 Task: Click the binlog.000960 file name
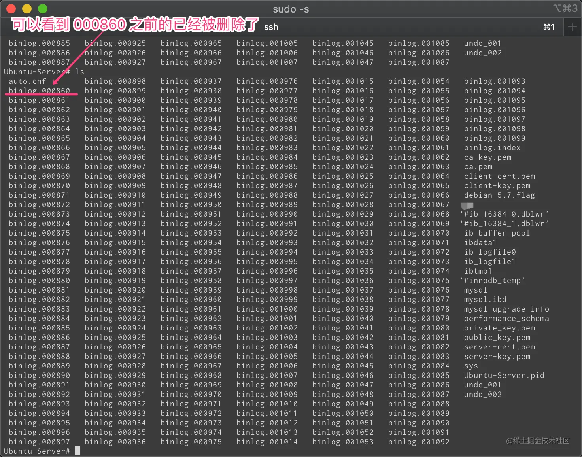click(191, 299)
